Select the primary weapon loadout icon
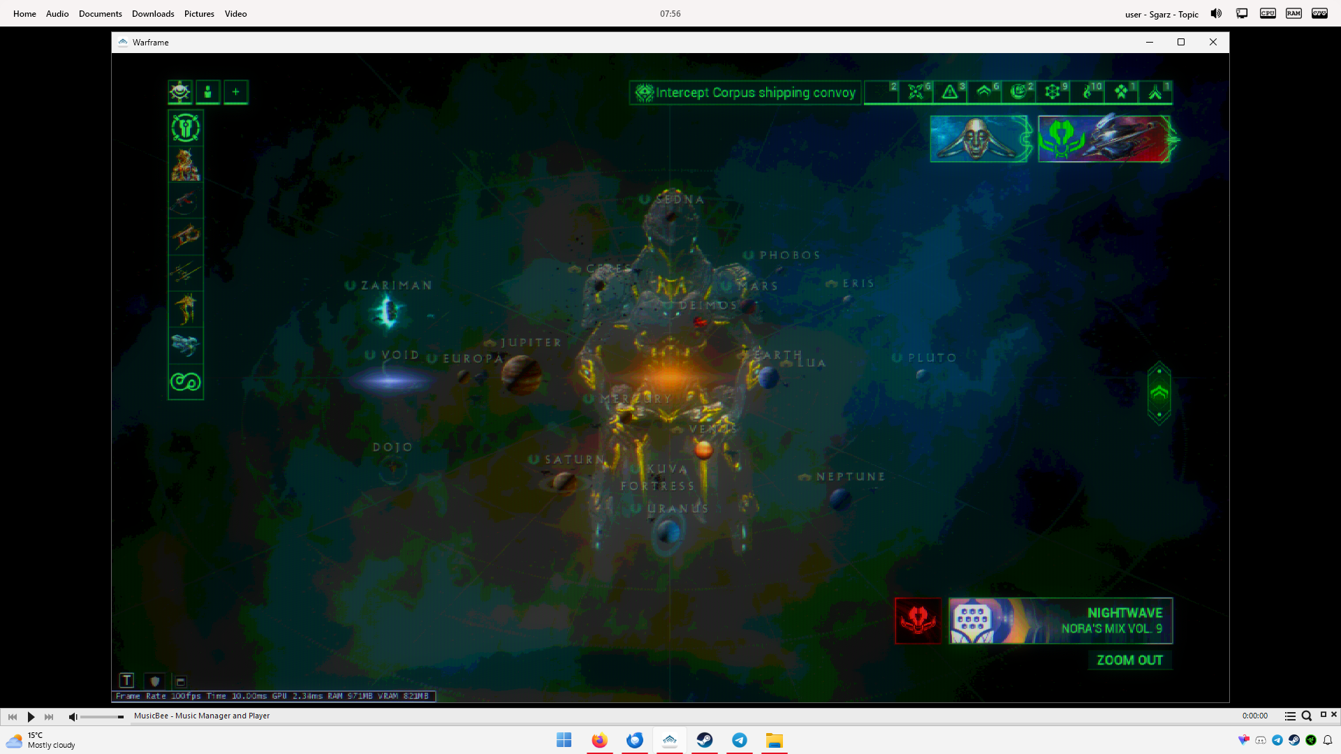1341x754 pixels. point(185,202)
